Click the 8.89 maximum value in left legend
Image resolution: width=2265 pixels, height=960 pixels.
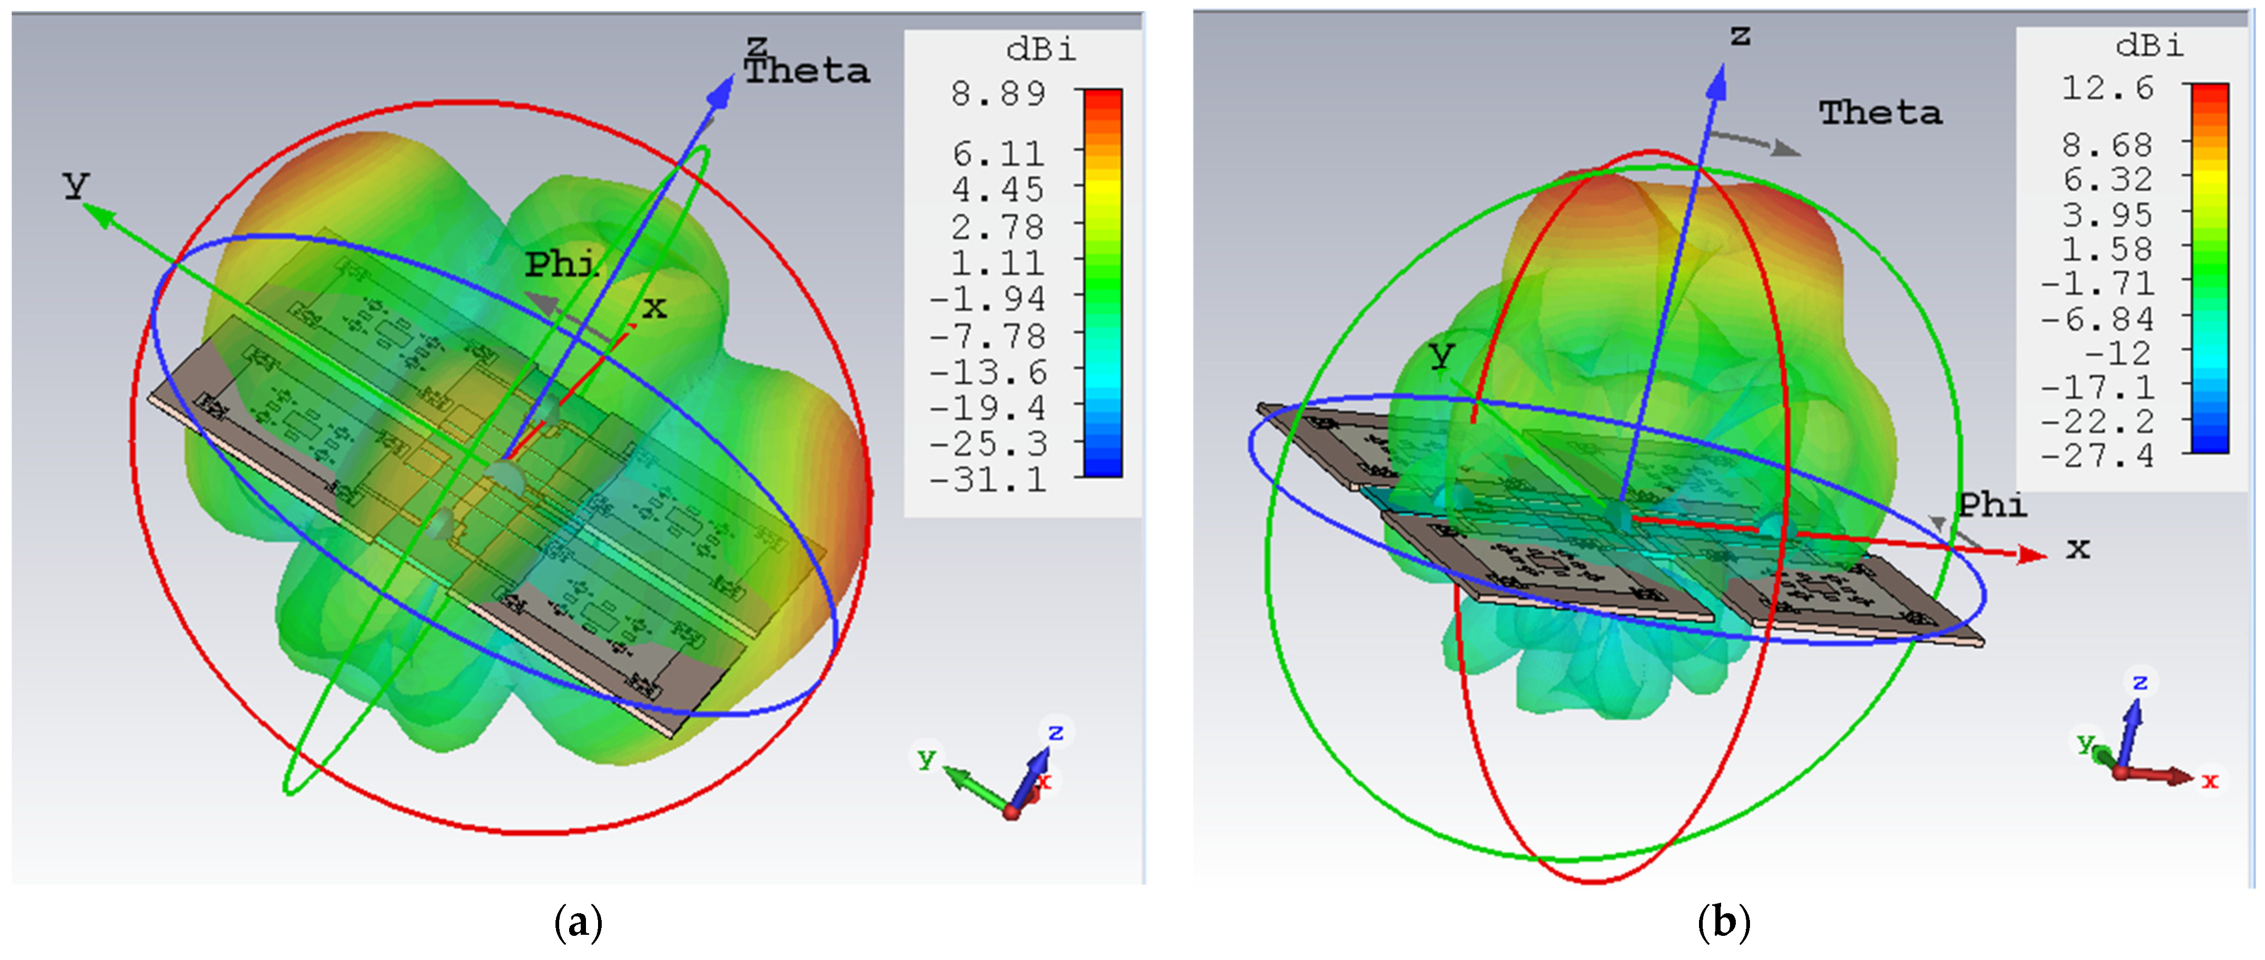point(998,93)
